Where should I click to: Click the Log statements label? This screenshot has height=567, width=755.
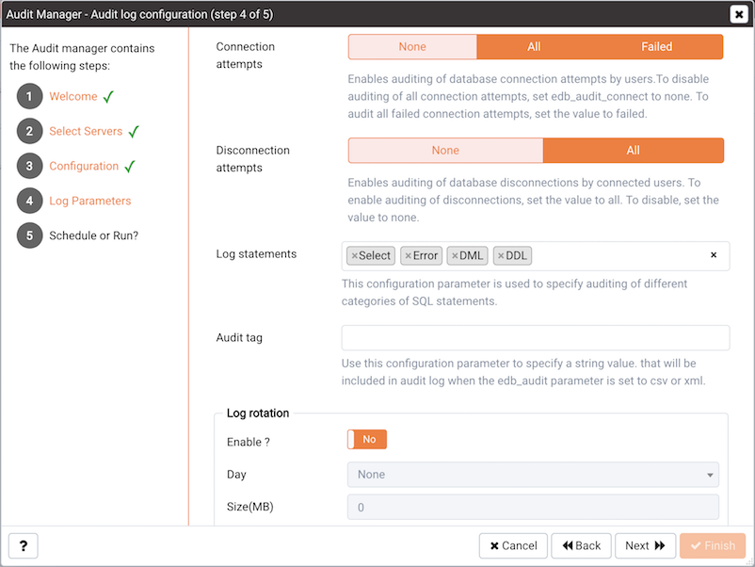point(256,254)
